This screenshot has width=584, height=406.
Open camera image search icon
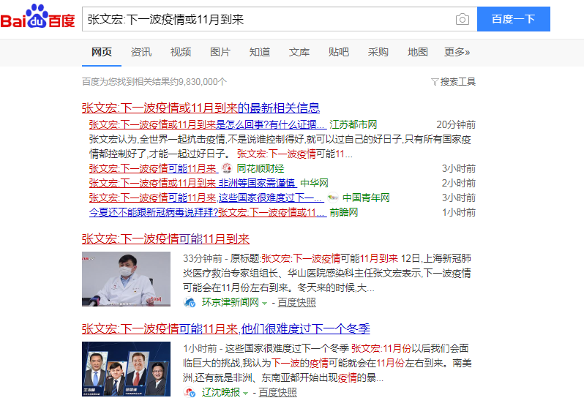463,19
